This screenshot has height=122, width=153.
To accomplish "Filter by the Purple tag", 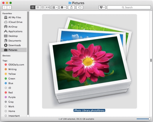I will (12, 97).
